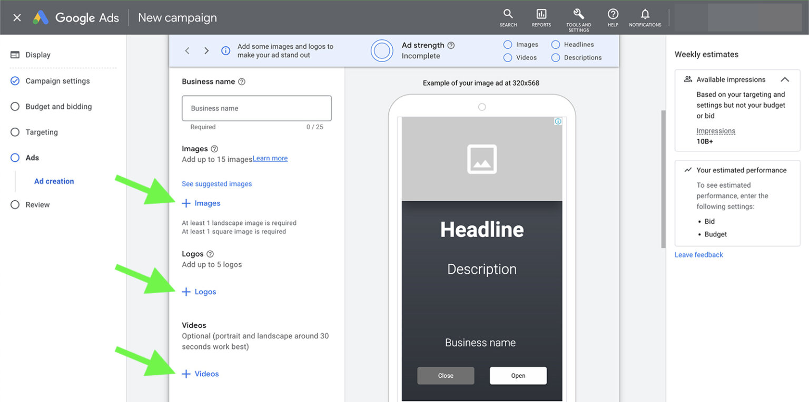The width and height of the screenshot is (809, 402).
Task: Click the Business name input field
Action: tap(256, 108)
